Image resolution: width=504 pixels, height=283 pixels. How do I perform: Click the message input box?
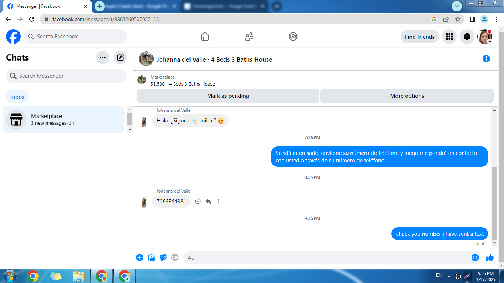click(x=332, y=258)
